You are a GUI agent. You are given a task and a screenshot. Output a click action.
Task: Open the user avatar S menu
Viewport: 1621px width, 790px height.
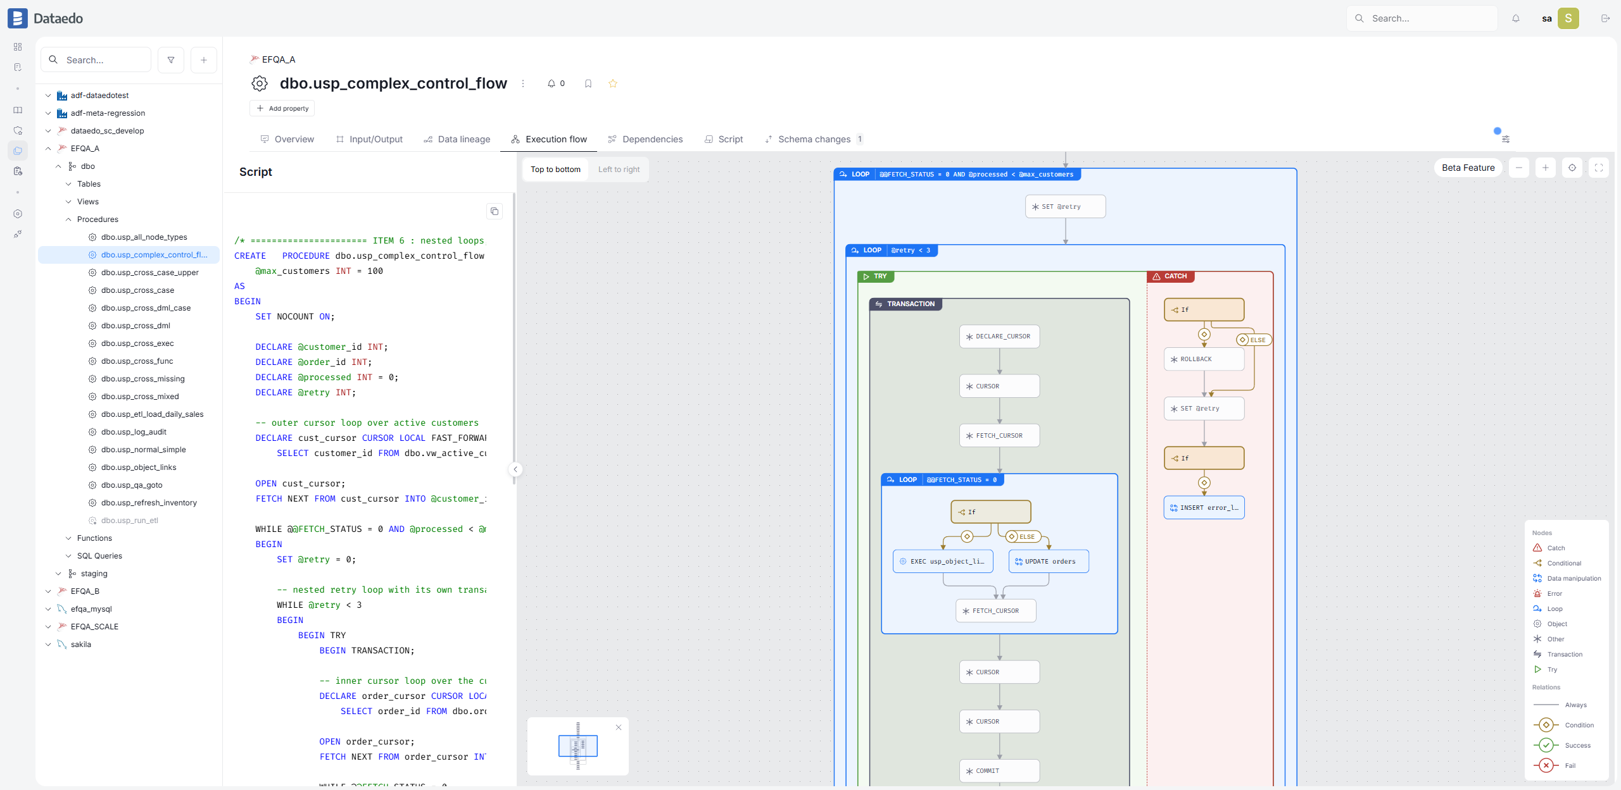coord(1568,18)
